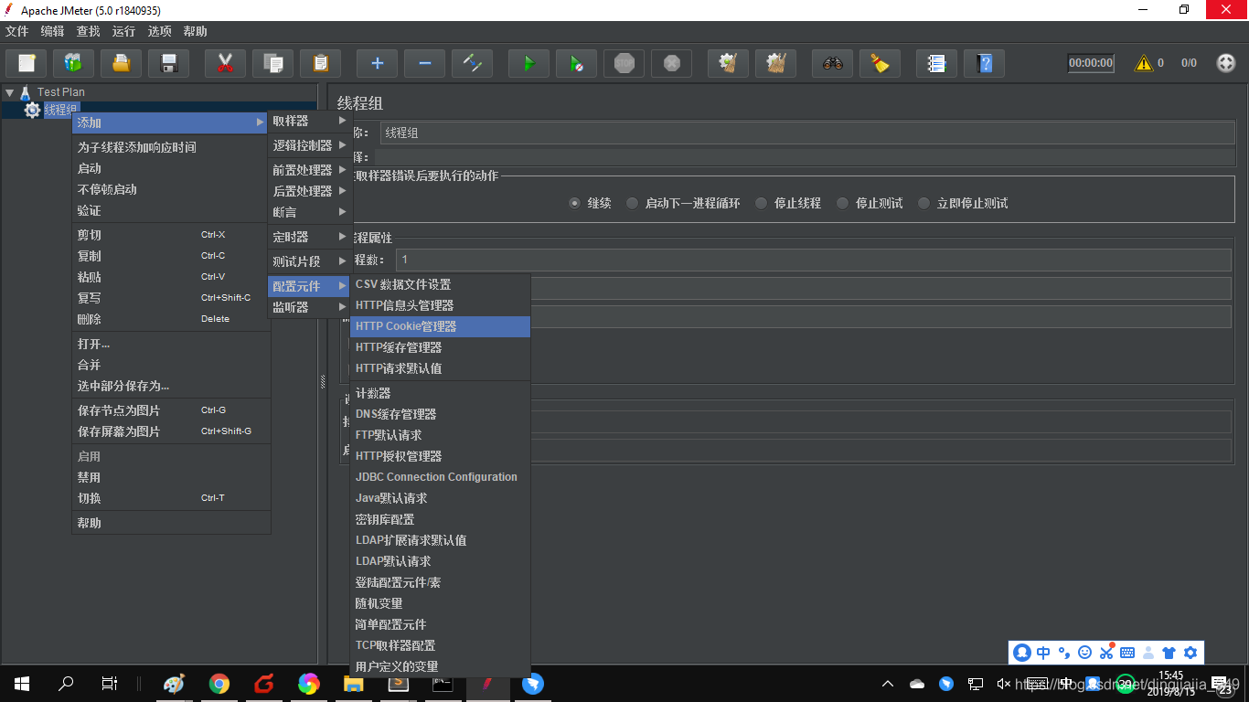Click 保存节点为图片 context menu entry

pyautogui.click(x=171, y=410)
